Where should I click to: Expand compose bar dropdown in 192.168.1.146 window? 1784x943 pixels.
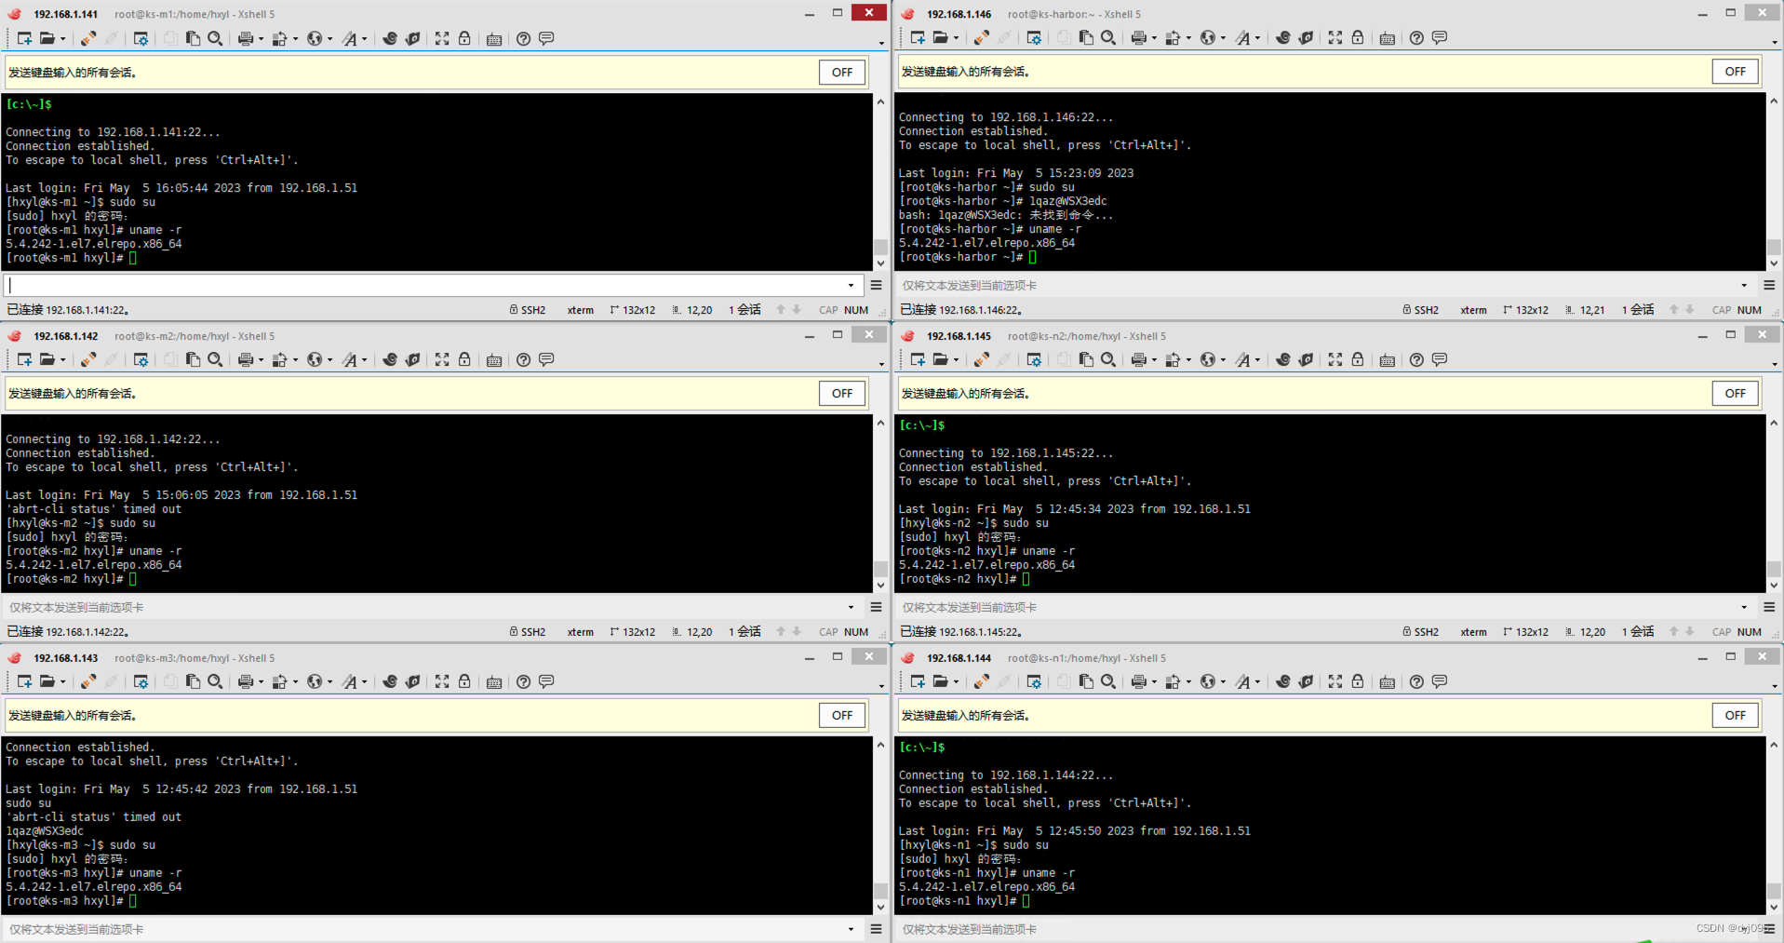pyautogui.click(x=1744, y=286)
